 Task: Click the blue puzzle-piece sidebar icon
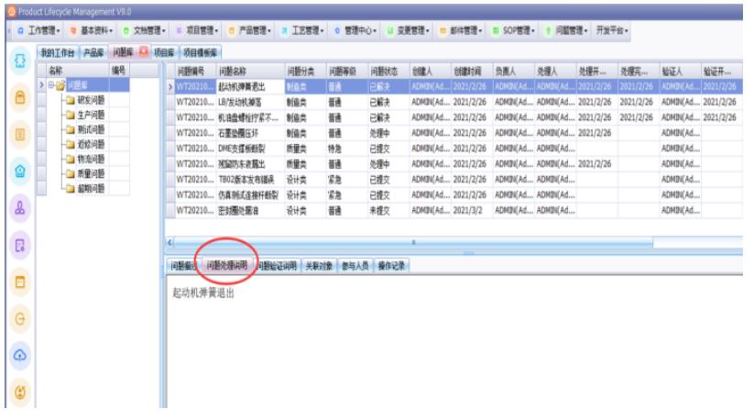pyautogui.click(x=20, y=61)
